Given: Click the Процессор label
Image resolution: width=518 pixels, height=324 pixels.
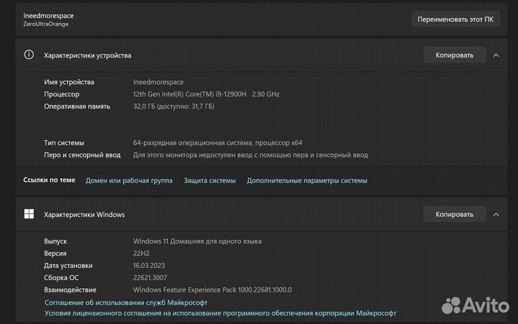Looking at the screenshot, I should (x=62, y=94).
